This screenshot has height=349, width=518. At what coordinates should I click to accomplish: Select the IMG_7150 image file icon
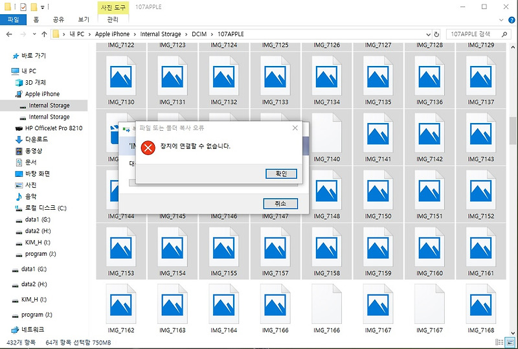pos(378,190)
